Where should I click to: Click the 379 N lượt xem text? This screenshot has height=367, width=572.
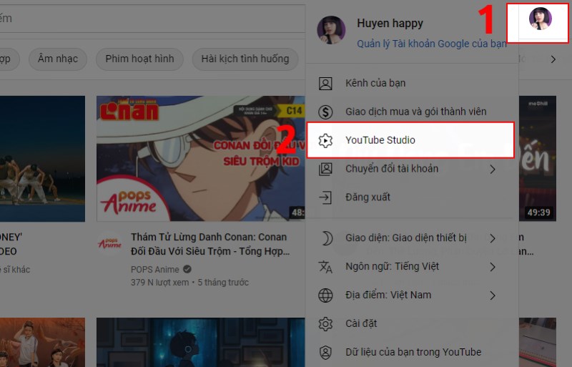tap(159, 283)
